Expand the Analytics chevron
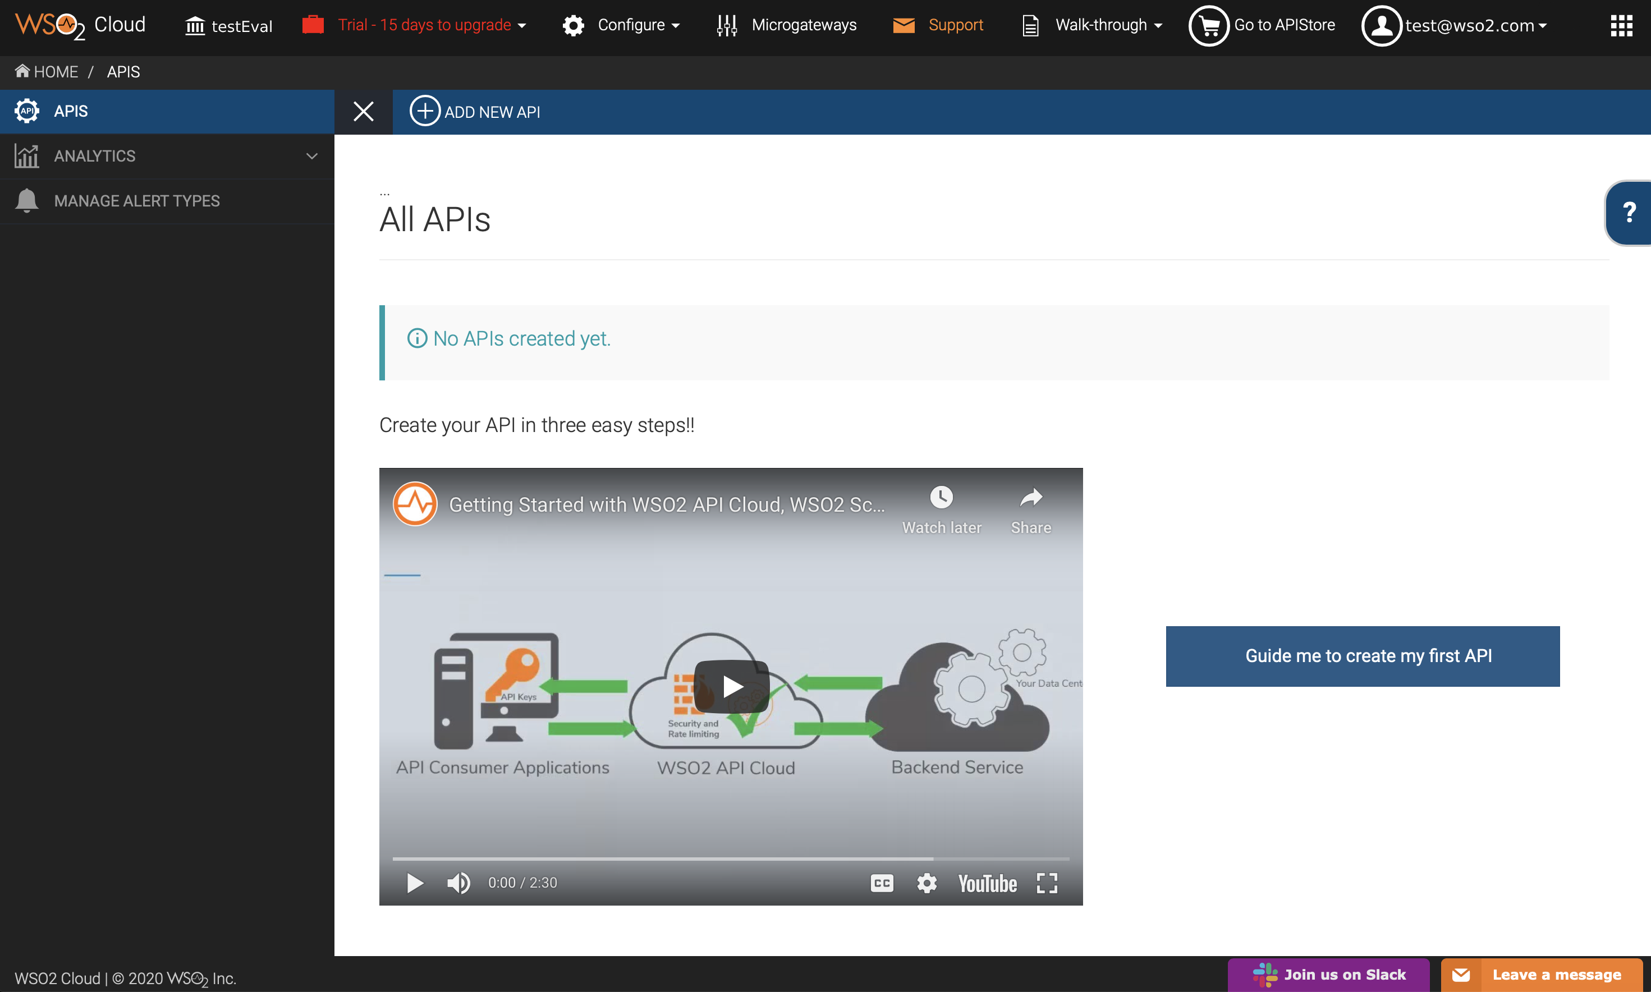1651x992 pixels. [x=311, y=156]
